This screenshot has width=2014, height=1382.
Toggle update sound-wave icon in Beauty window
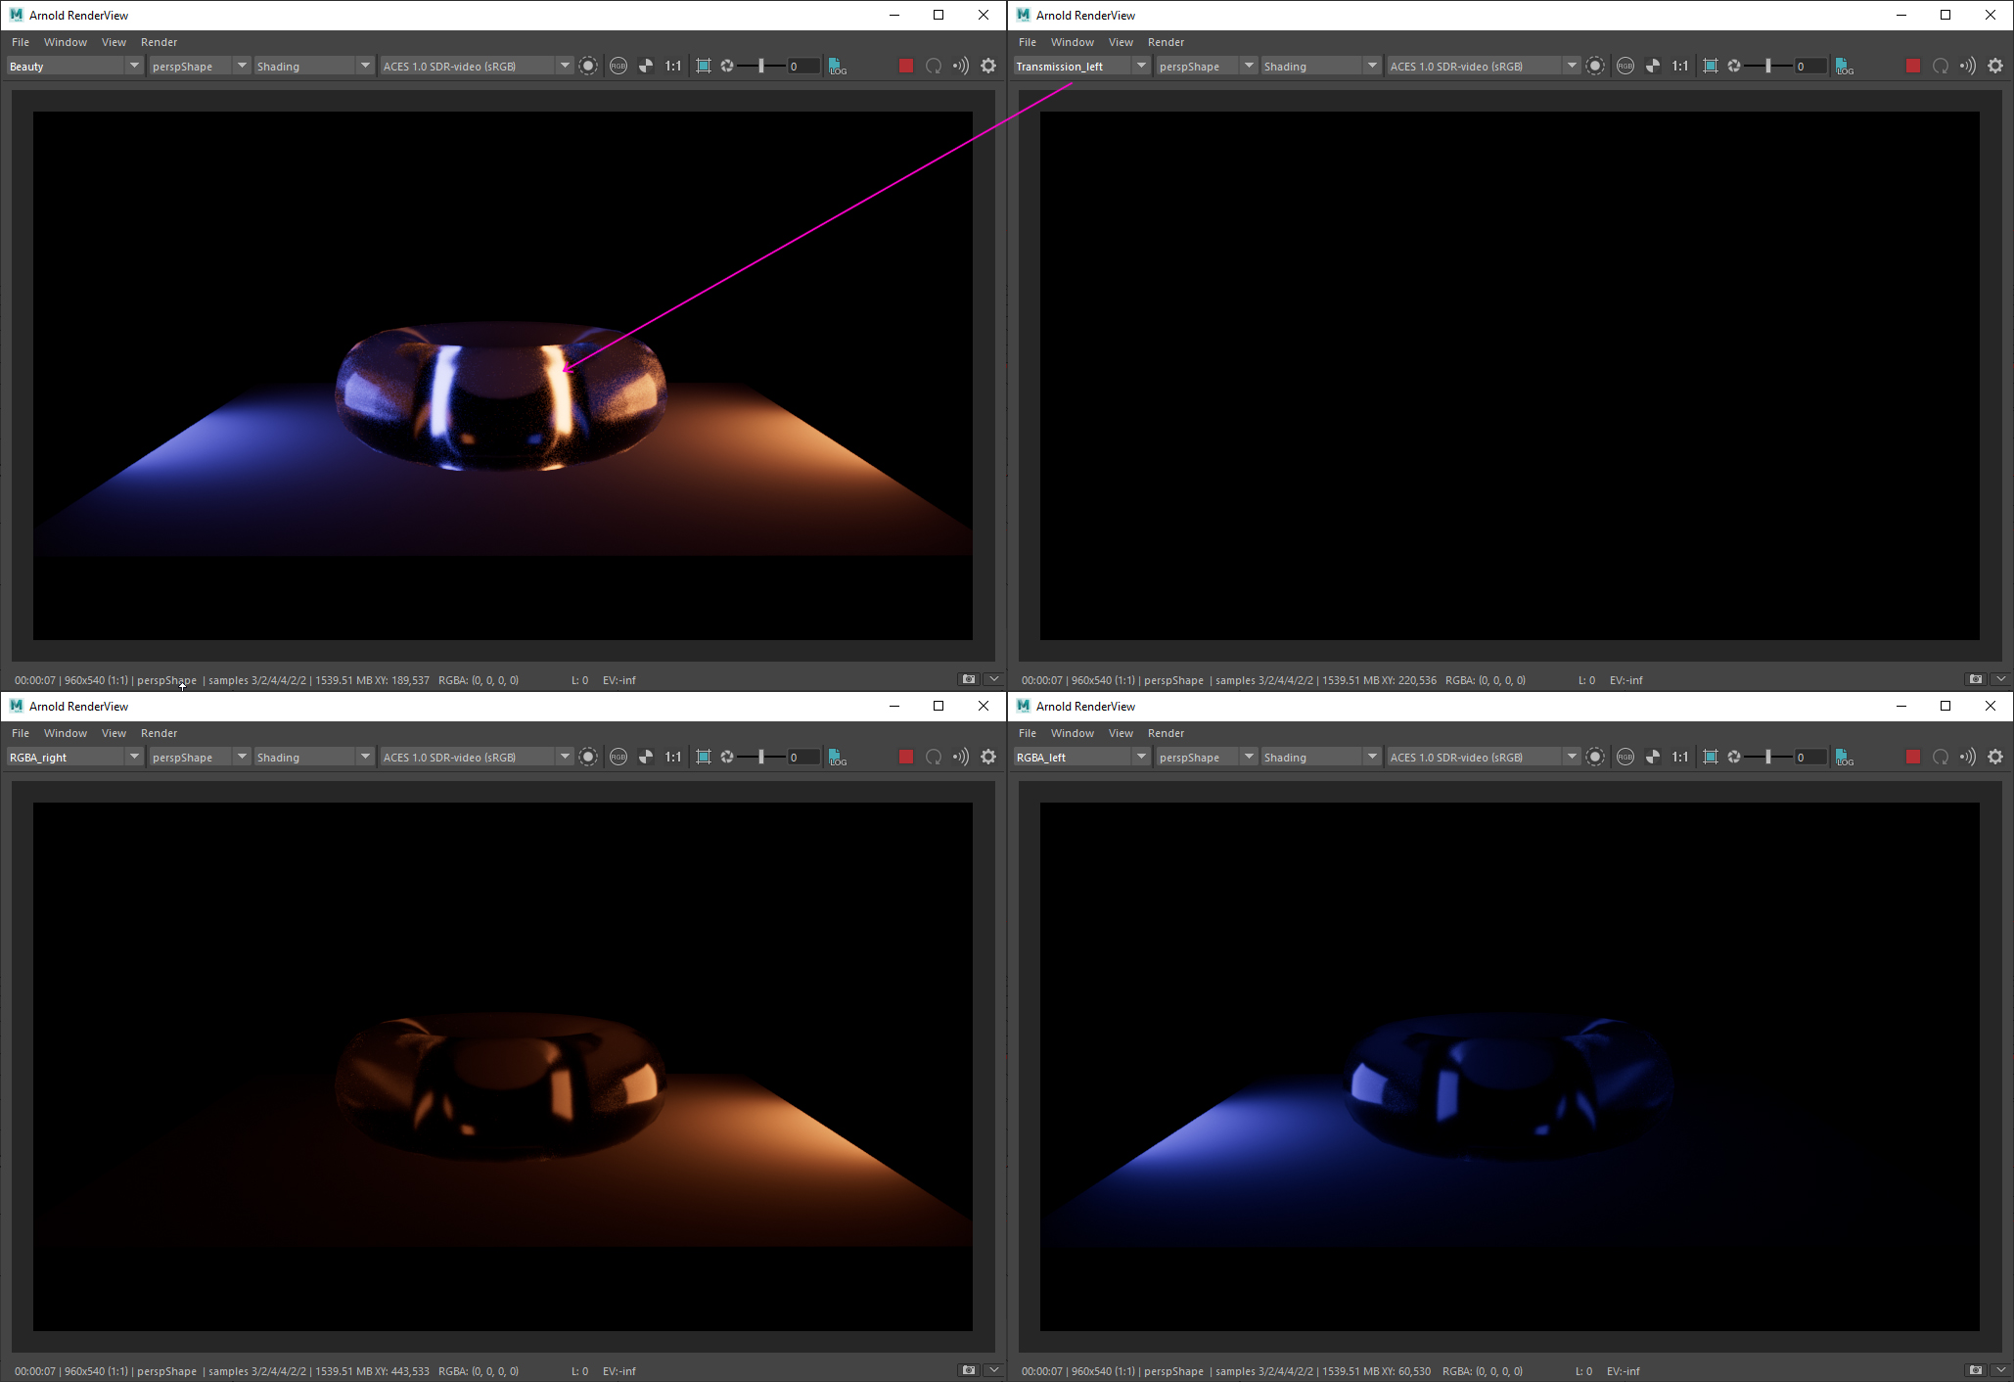(961, 67)
